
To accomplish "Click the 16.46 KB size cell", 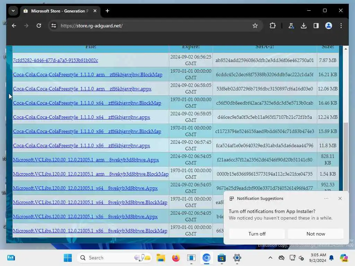I will tap(328, 103).
